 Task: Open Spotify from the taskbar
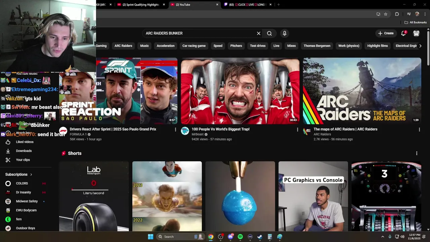(240, 237)
